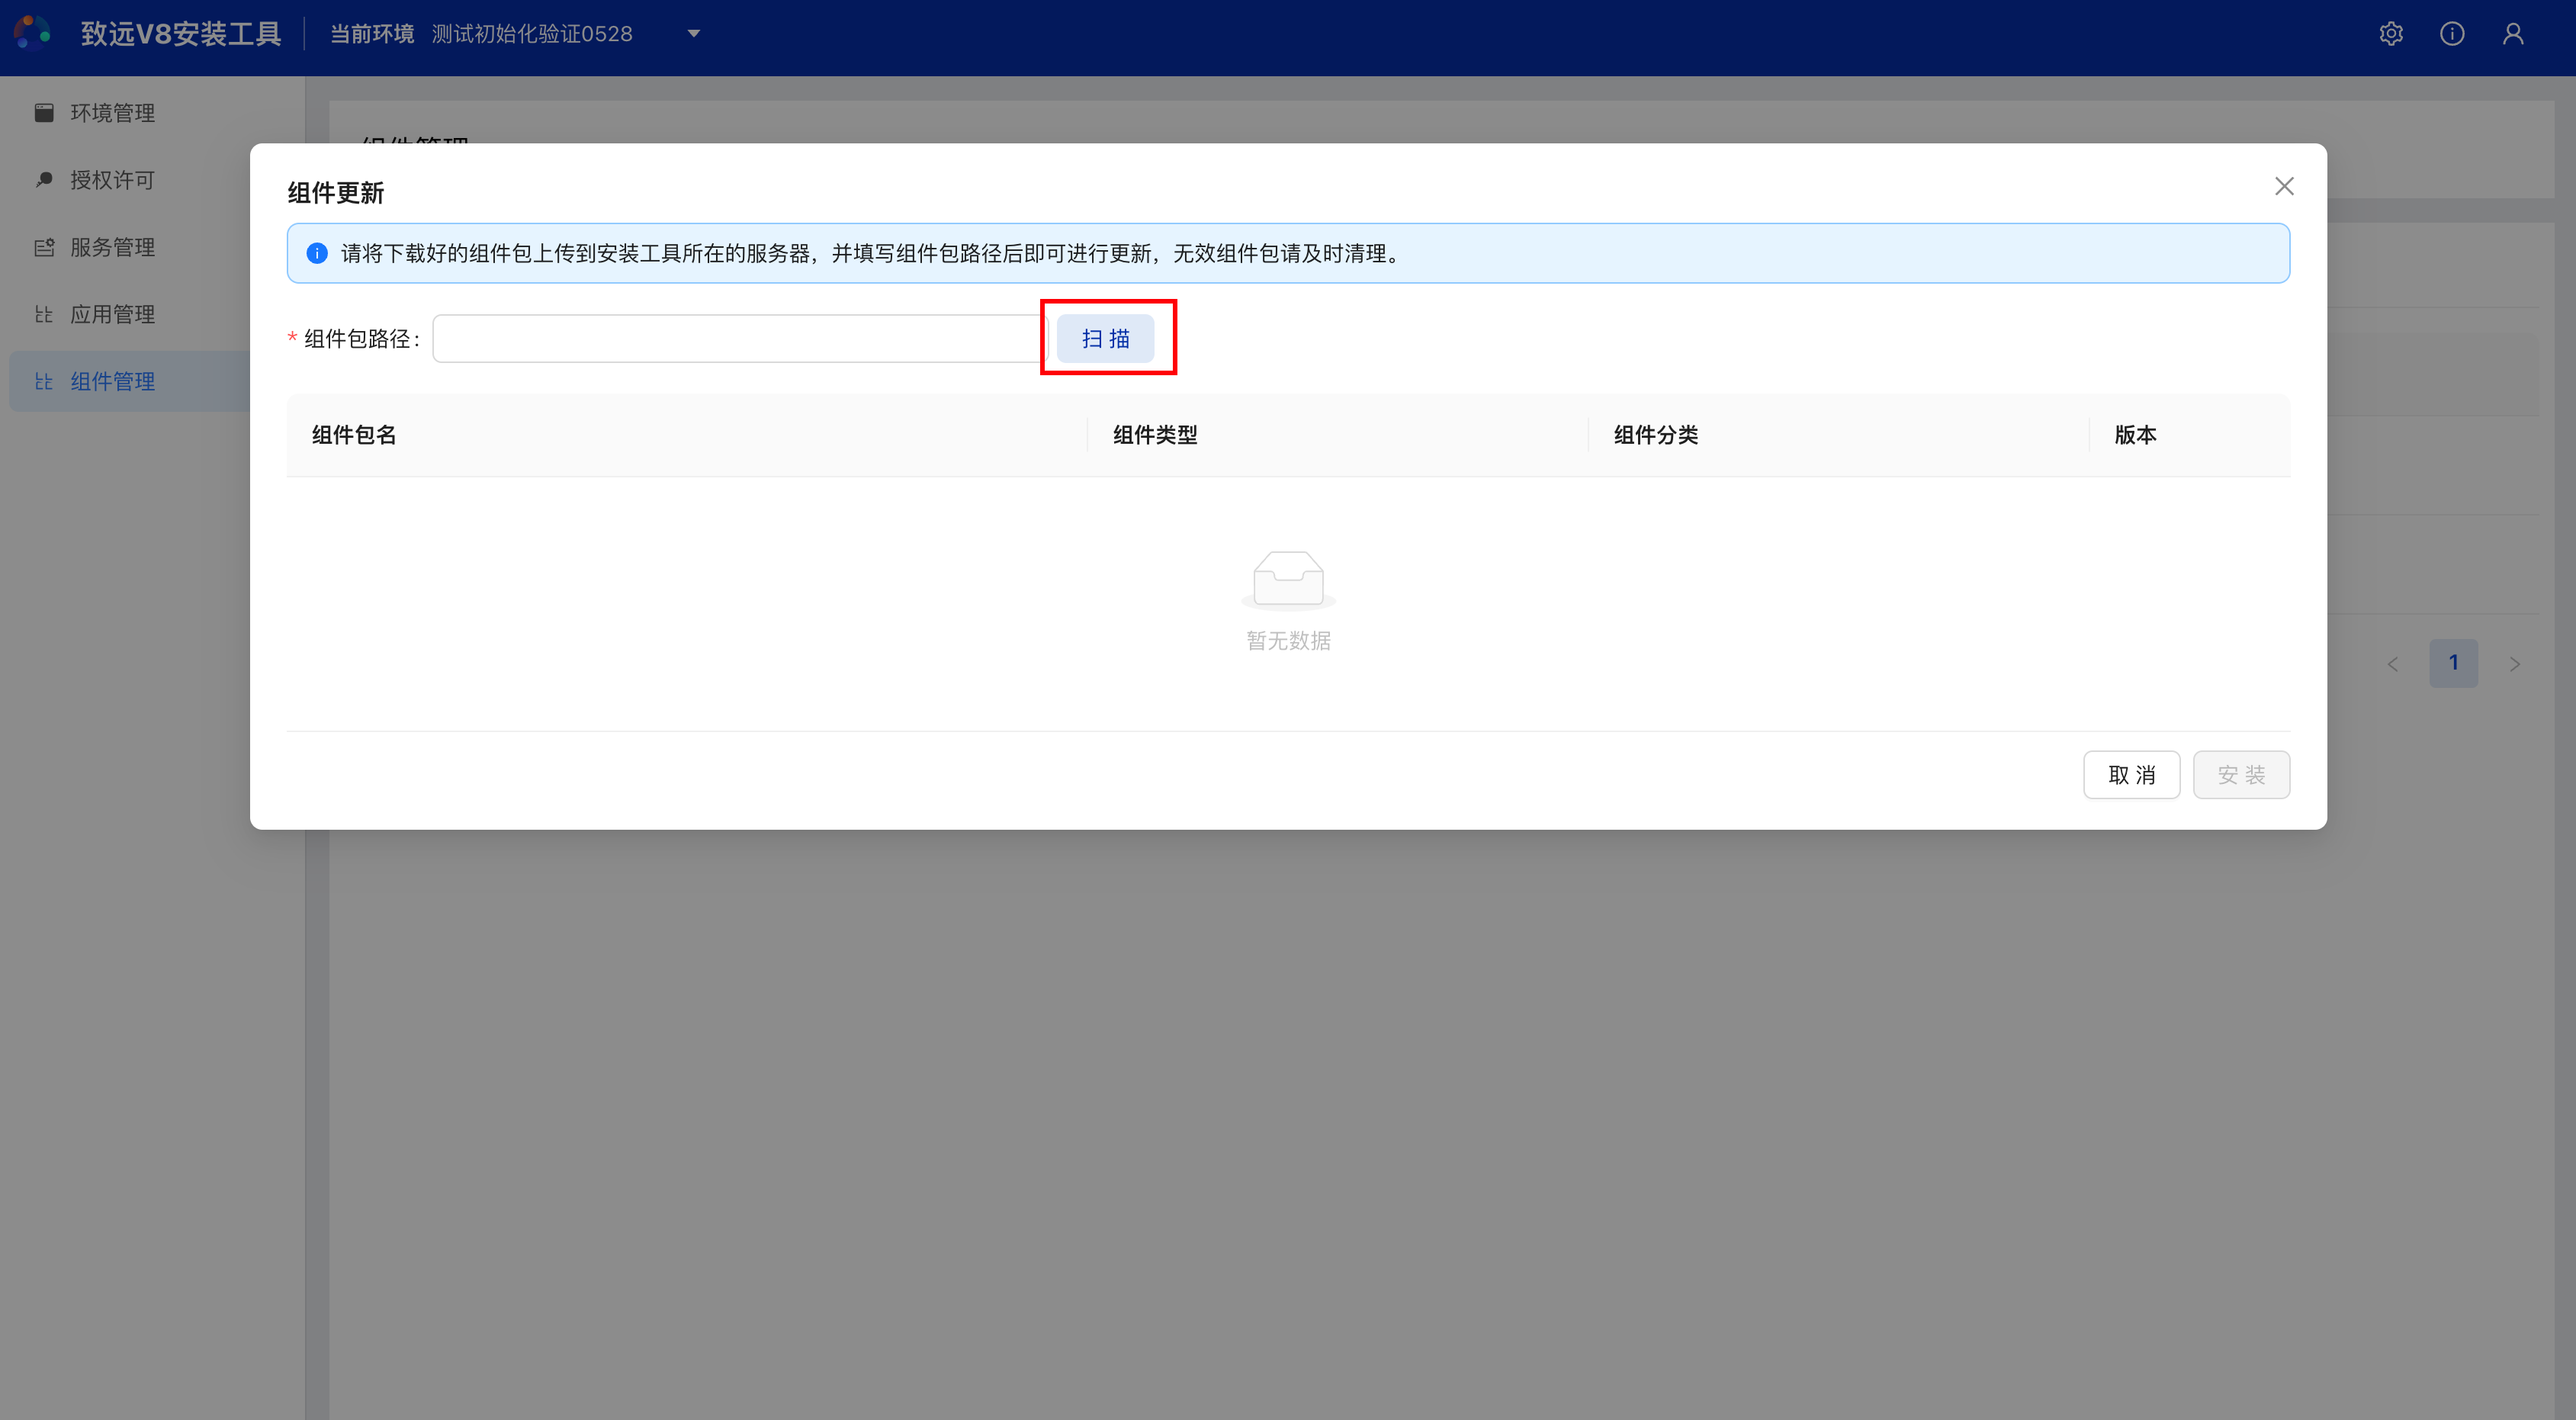
Task: Click the 扫描 button
Action: [1105, 339]
